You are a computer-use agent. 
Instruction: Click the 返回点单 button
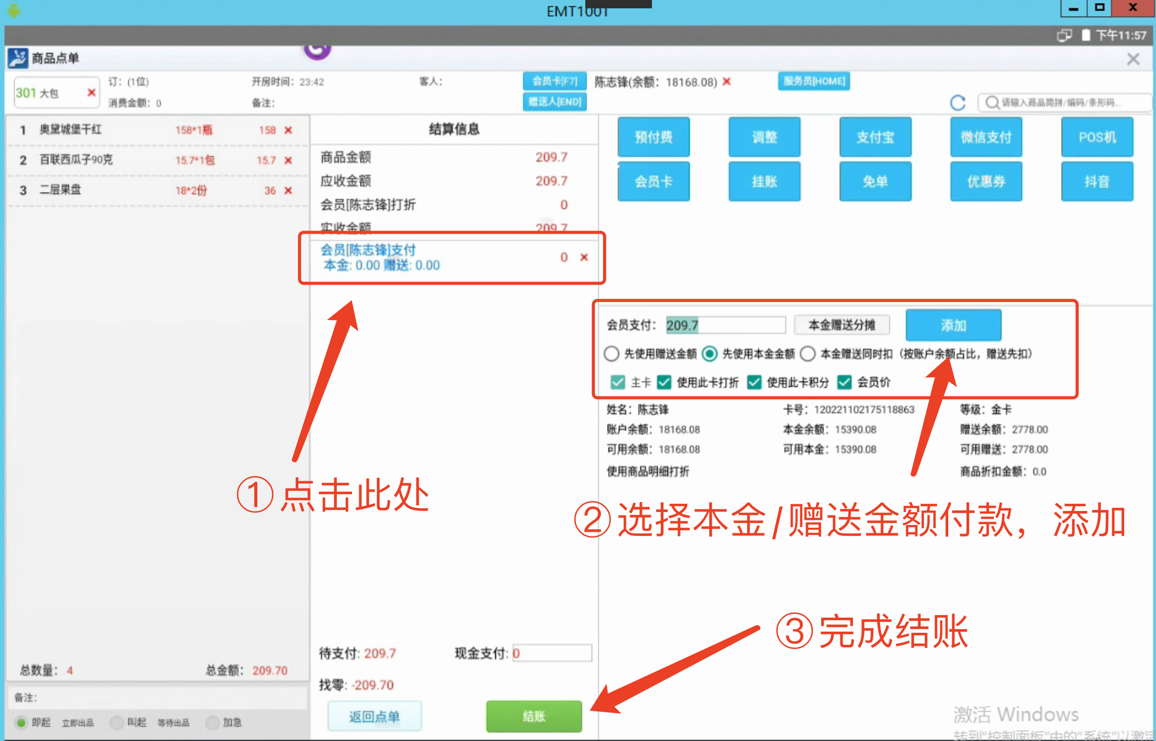pos(374,717)
